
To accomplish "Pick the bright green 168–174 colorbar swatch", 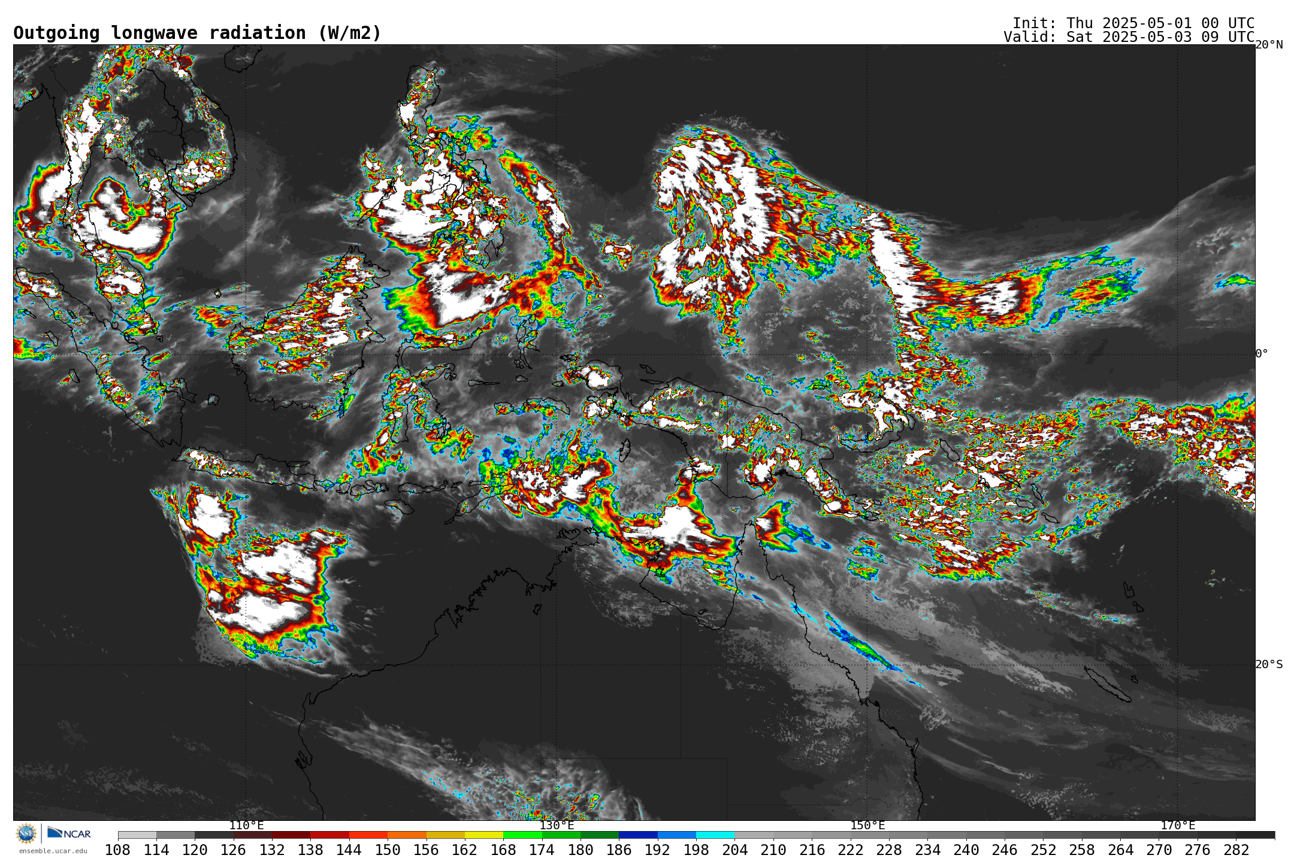I will 522,835.
